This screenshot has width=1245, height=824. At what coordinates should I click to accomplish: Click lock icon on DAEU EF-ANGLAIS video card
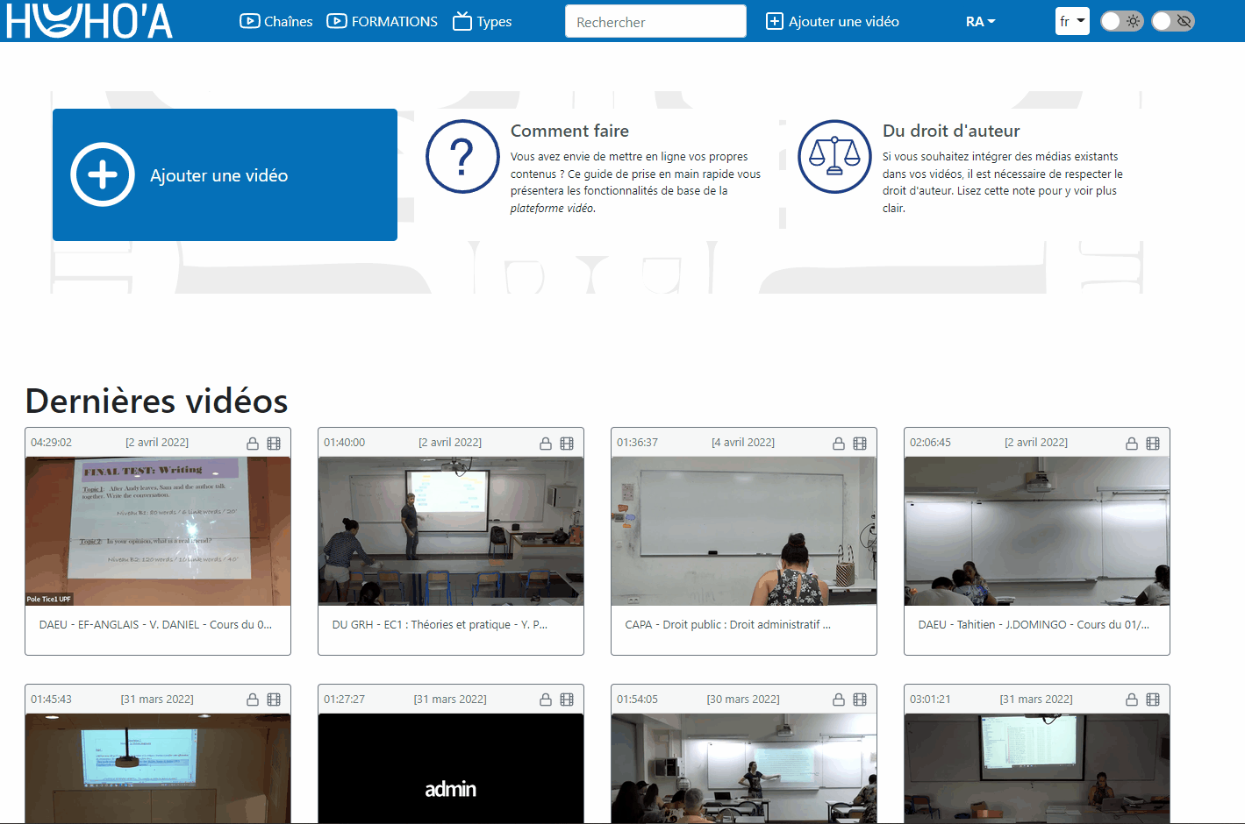click(253, 444)
